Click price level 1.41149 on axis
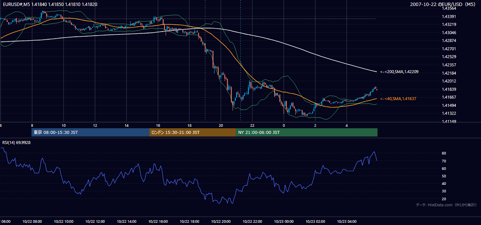The width and height of the screenshot is (481, 225). click(x=448, y=121)
